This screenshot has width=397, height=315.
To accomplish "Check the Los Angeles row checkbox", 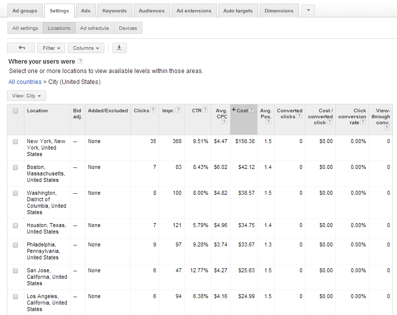I will 15,297.
